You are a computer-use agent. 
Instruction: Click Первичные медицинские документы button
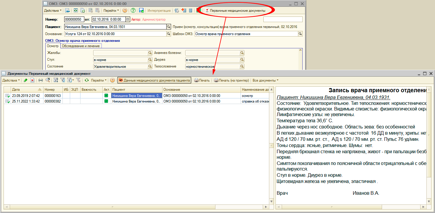[236, 10]
